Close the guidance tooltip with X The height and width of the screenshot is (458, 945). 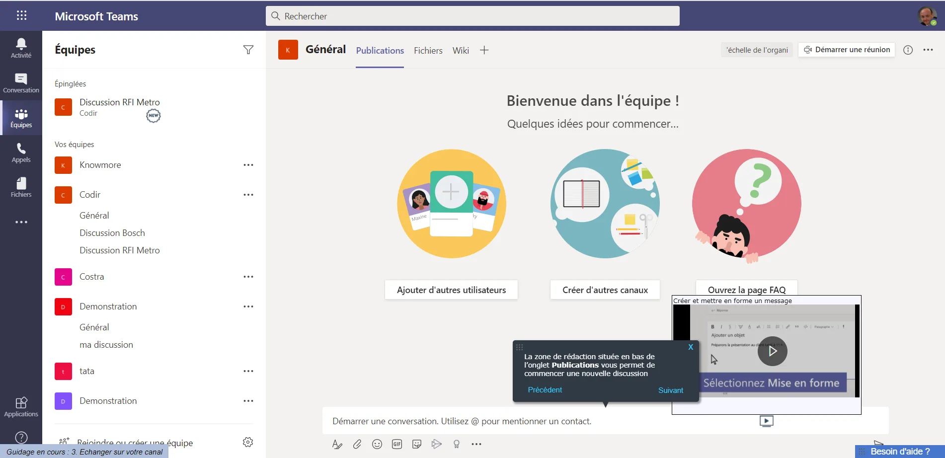pyautogui.click(x=691, y=347)
